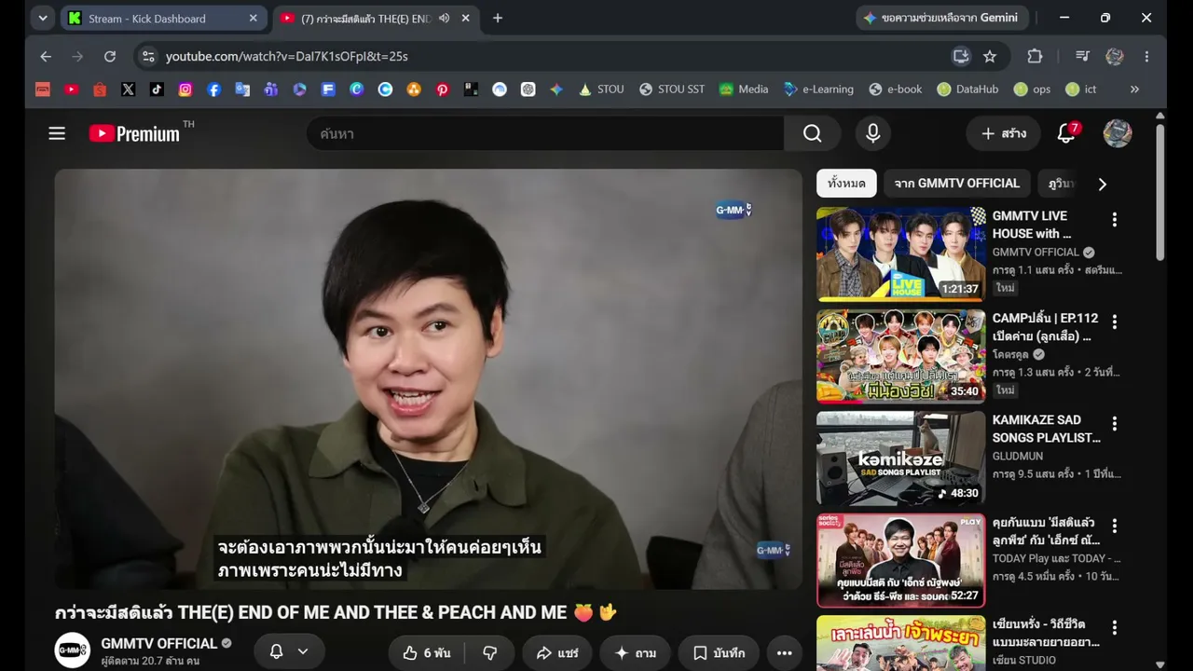Click the address bar URL

287,56
